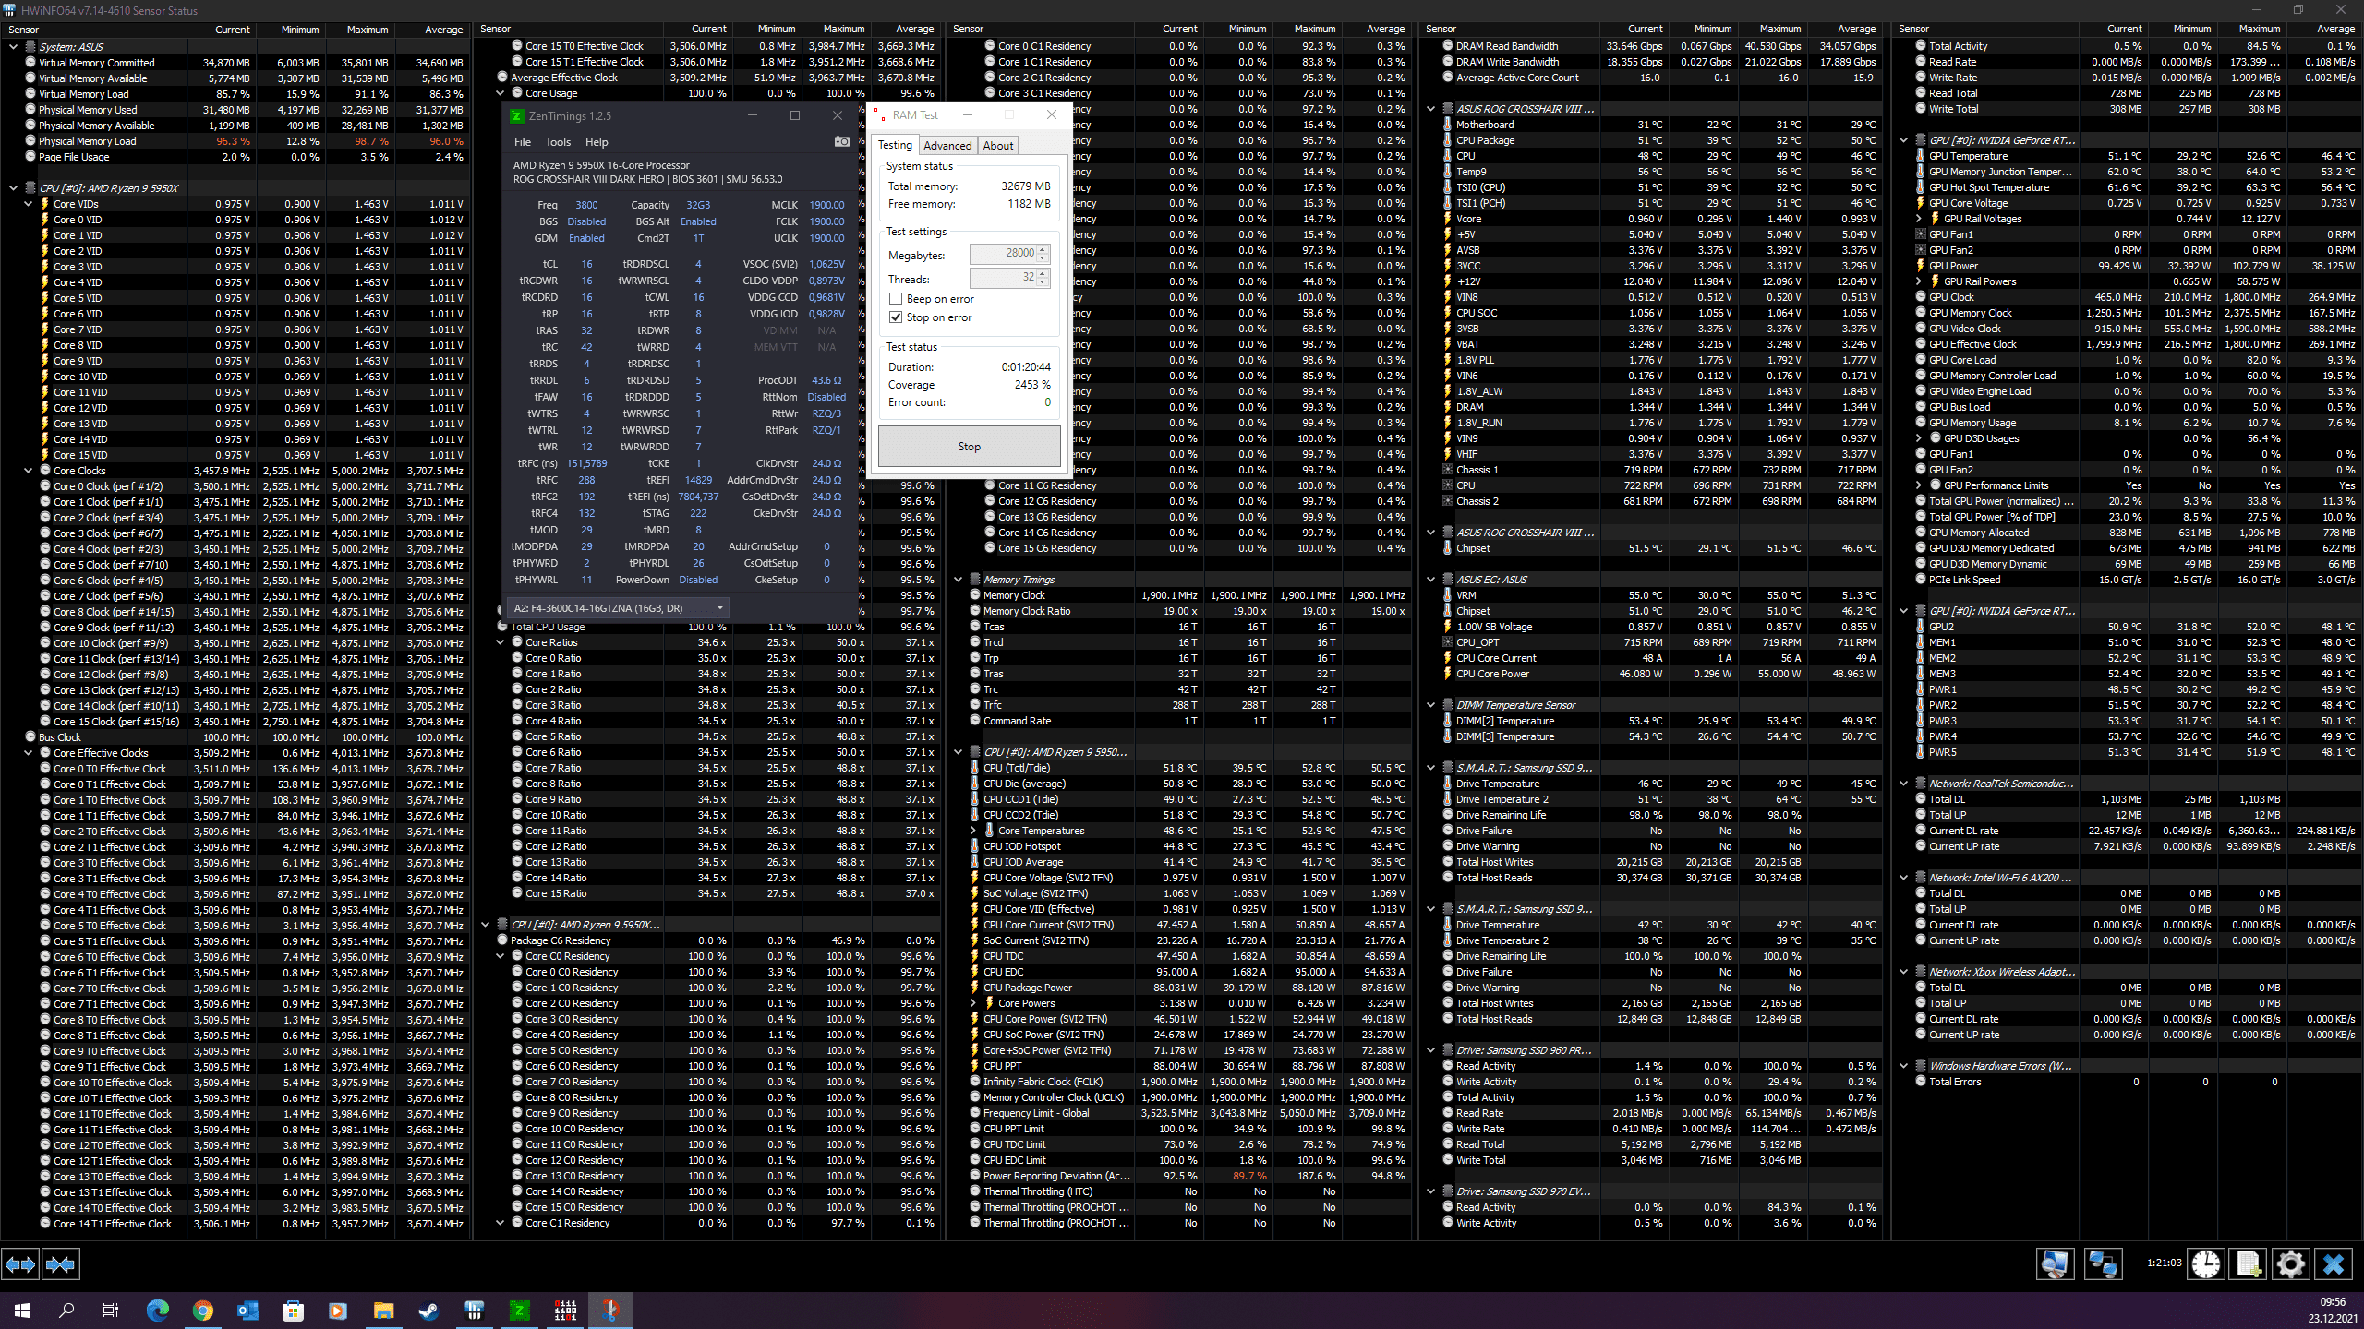
Task: Start logging with sheet-plus icon
Action: tap(2249, 1264)
